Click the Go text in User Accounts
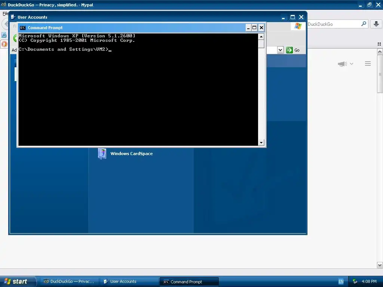383x287 pixels. pyautogui.click(x=297, y=50)
